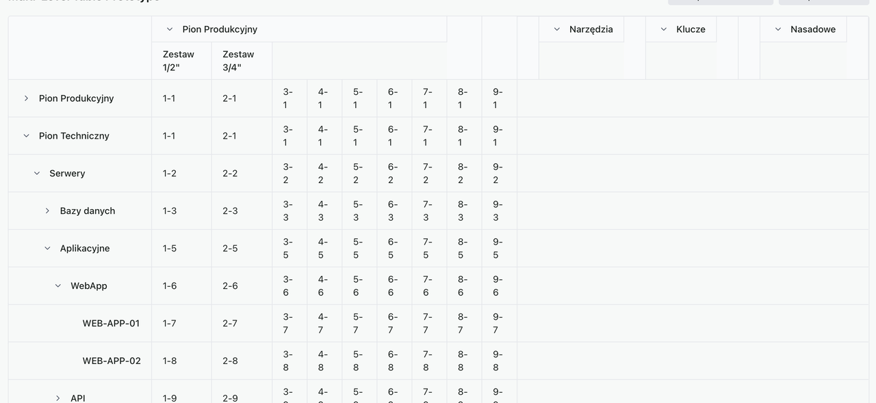This screenshot has width=876, height=403.
Task: Click the Zestaw 1/2" column header
Action: [x=181, y=61]
